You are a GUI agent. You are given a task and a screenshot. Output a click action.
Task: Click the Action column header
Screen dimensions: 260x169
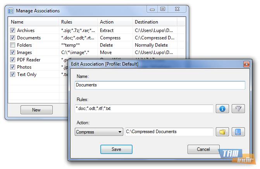[114, 22]
